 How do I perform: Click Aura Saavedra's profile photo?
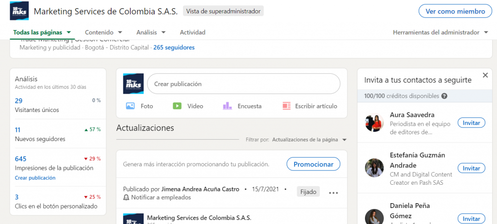(374, 123)
